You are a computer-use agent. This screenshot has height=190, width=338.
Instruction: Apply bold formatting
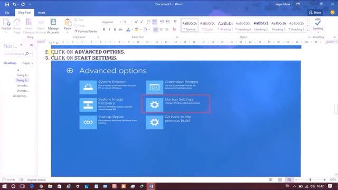tap(104, 30)
